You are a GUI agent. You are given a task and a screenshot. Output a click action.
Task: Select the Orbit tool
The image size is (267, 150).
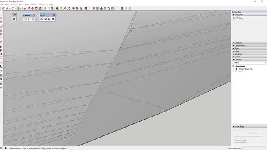point(58,8)
